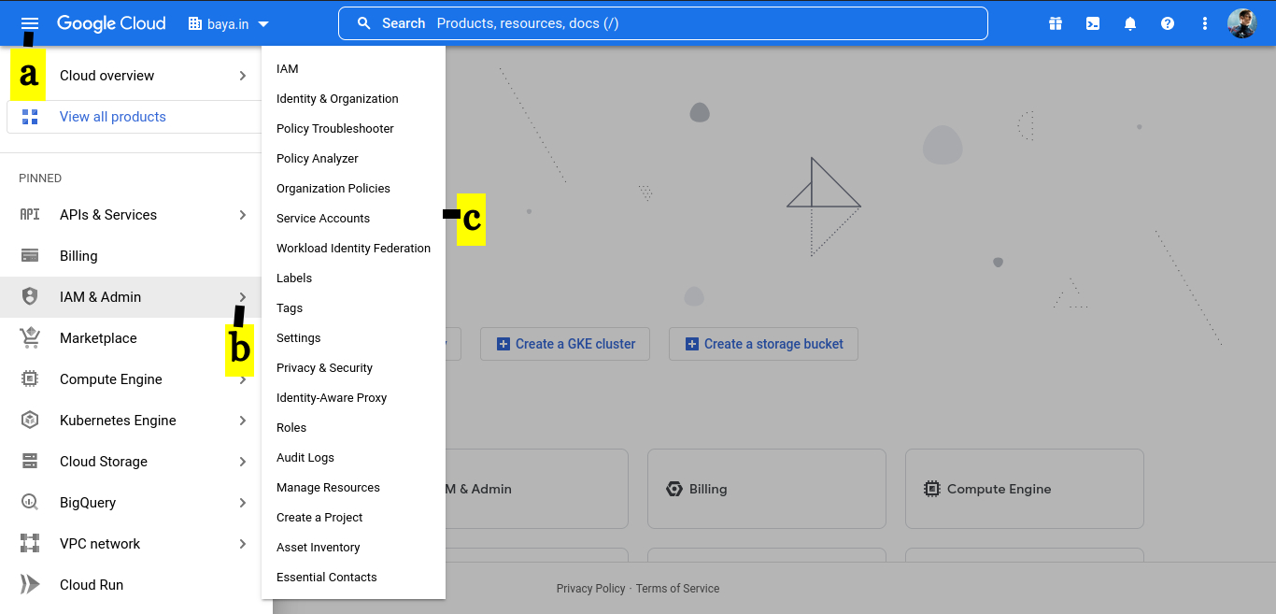Screen dimensions: 1276x614
Task: Open Settings in IAM submenu
Action: pos(353,338)
